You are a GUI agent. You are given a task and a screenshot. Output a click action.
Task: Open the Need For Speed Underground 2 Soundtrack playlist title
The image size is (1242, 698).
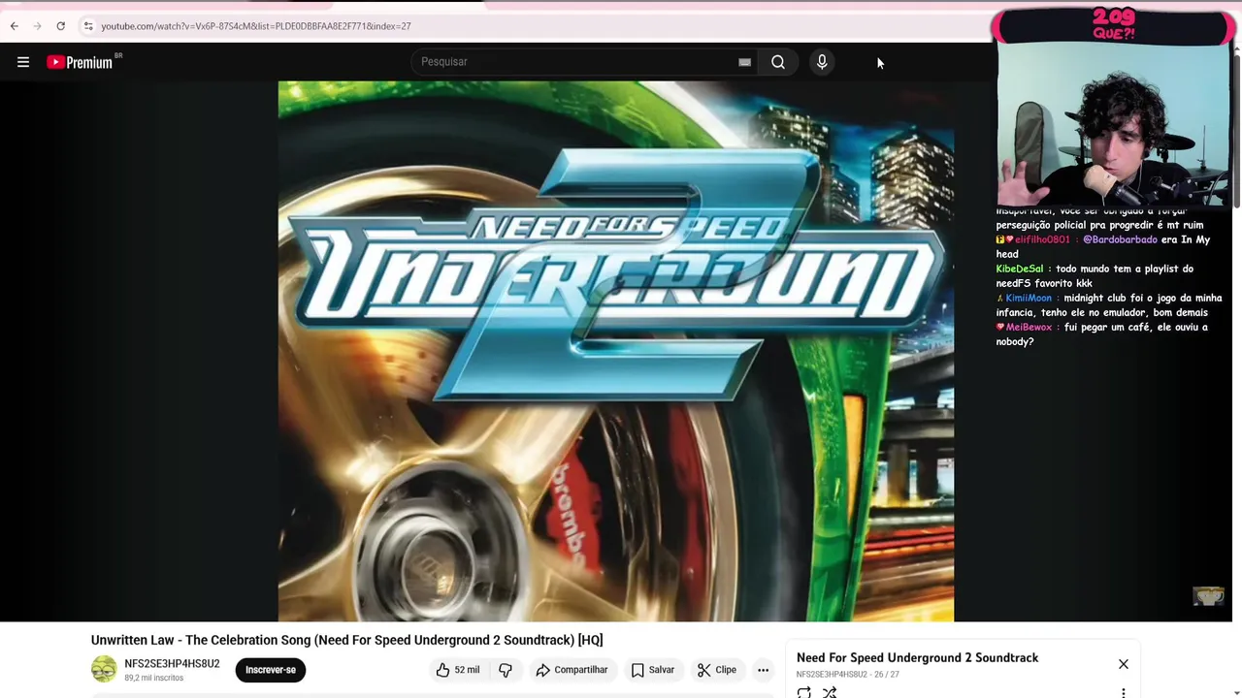(917, 657)
